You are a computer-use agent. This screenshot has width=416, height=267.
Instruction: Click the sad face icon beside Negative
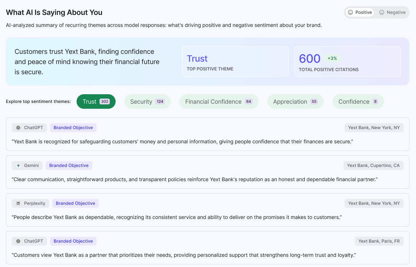(x=381, y=12)
